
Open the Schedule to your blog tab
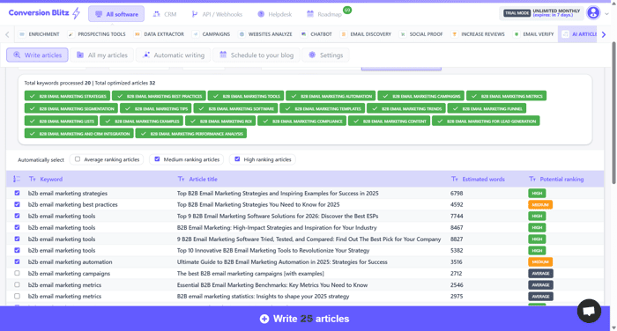[256, 55]
